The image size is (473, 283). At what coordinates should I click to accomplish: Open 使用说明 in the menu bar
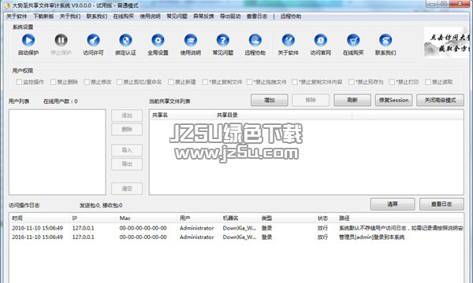click(151, 17)
